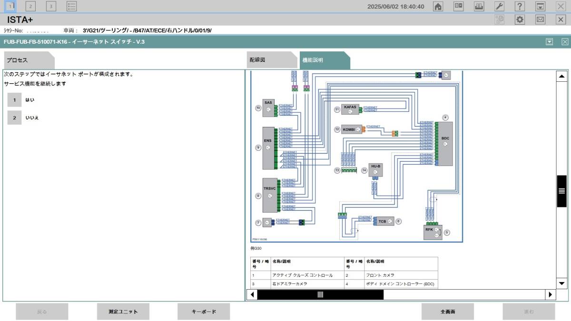The width and height of the screenshot is (571, 321).
Task: Open the 配線図 tab
Action: pos(269,60)
